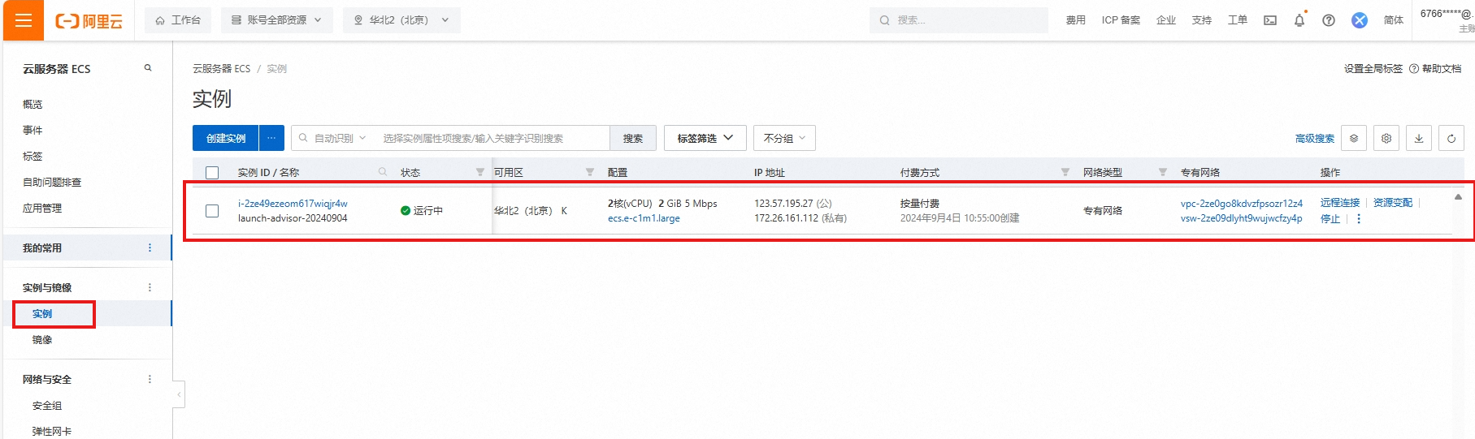
Task: Open 我的常用 three-dot options
Action: point(150,247)
